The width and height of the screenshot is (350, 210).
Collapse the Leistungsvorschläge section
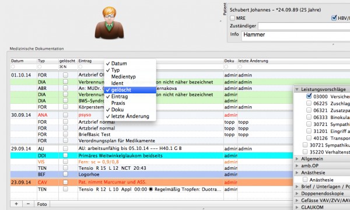[297, 89]
